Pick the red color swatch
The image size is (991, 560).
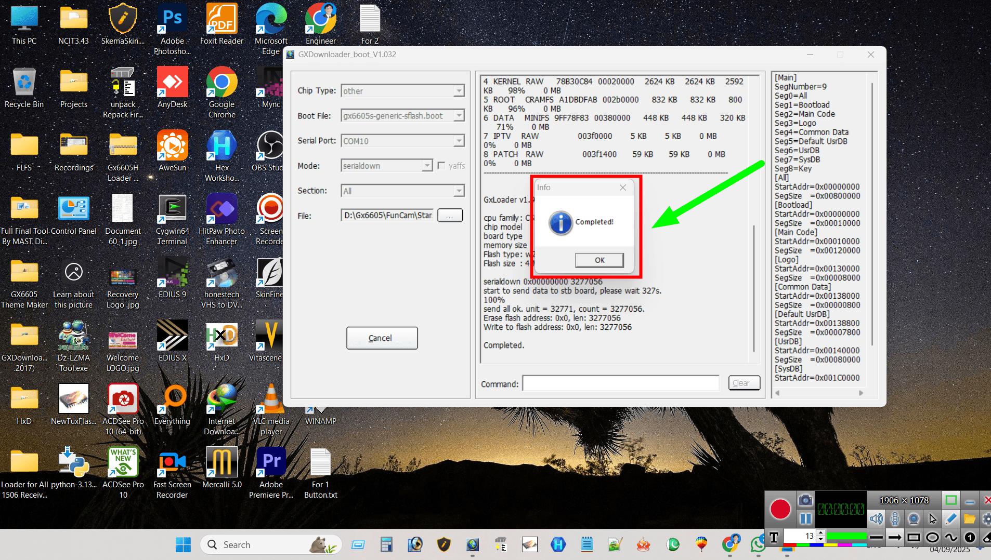point(789,545)
